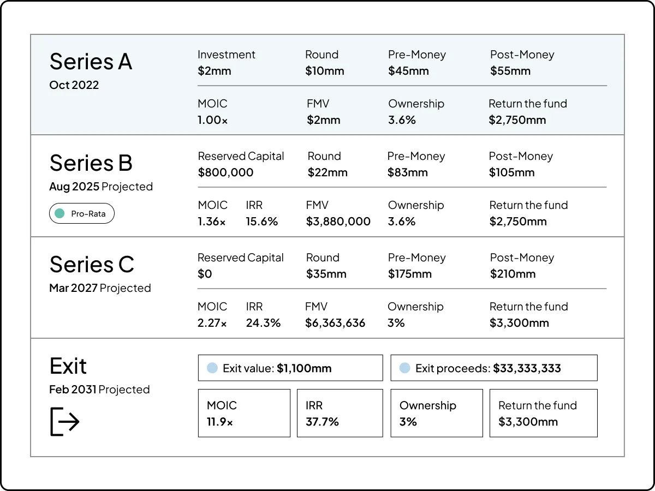Screen dimensions: 655x491
Task: Click the Exit arrow icon
Action: point(65,421)
